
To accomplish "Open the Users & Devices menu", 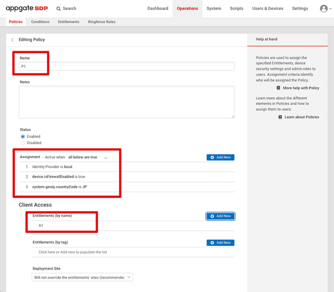I will [268, 8].
